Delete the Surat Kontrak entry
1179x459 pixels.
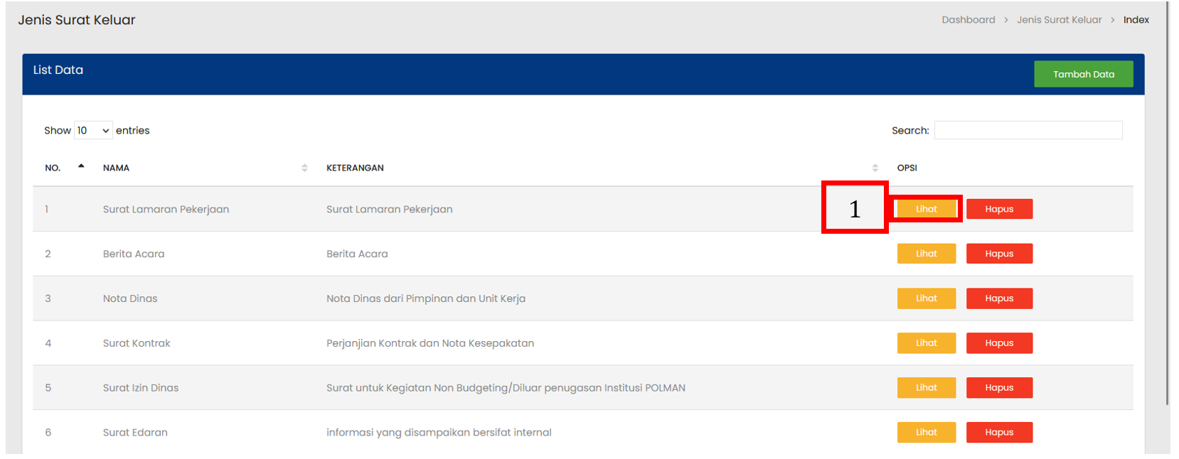point(999,343)
